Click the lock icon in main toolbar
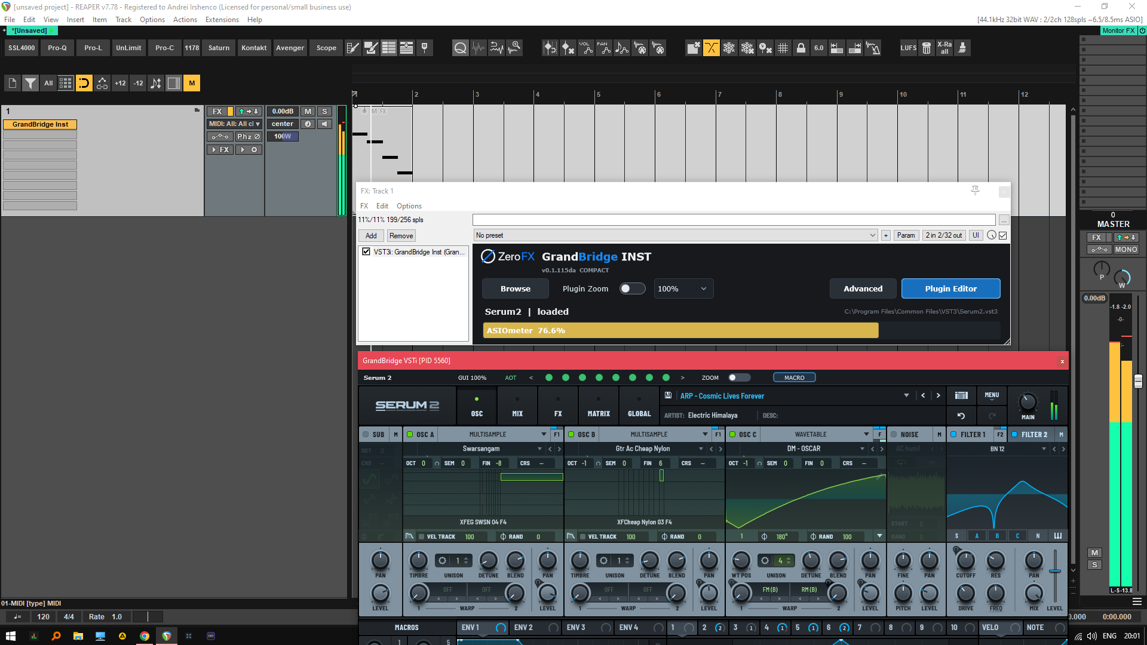Viewport: 1147px width, 645px height. click(801, 48)
